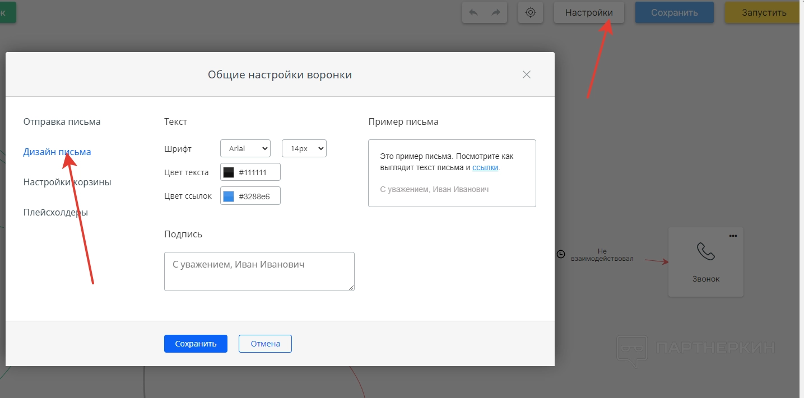Pick text color swatch #111111
This screenshot has width=804, height=398.
[229, 172]
